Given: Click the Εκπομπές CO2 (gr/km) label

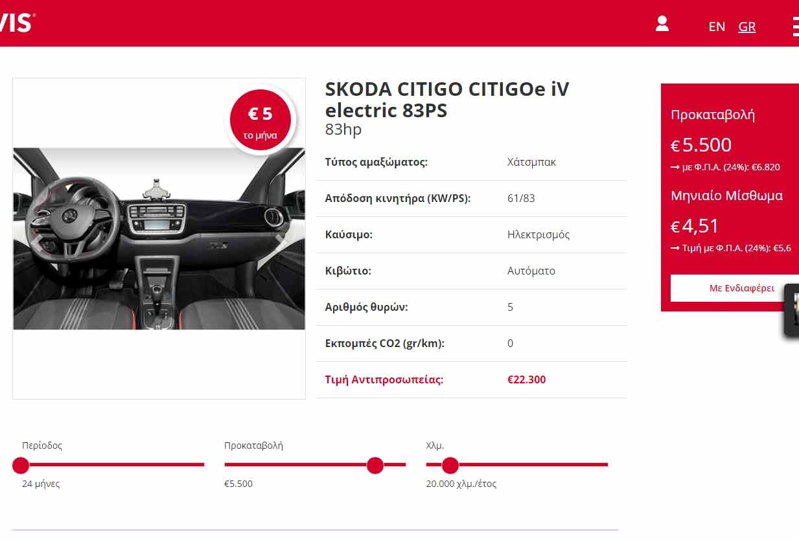Looking at the screenshot, I should pyautogui.click(x=385, y=343).
